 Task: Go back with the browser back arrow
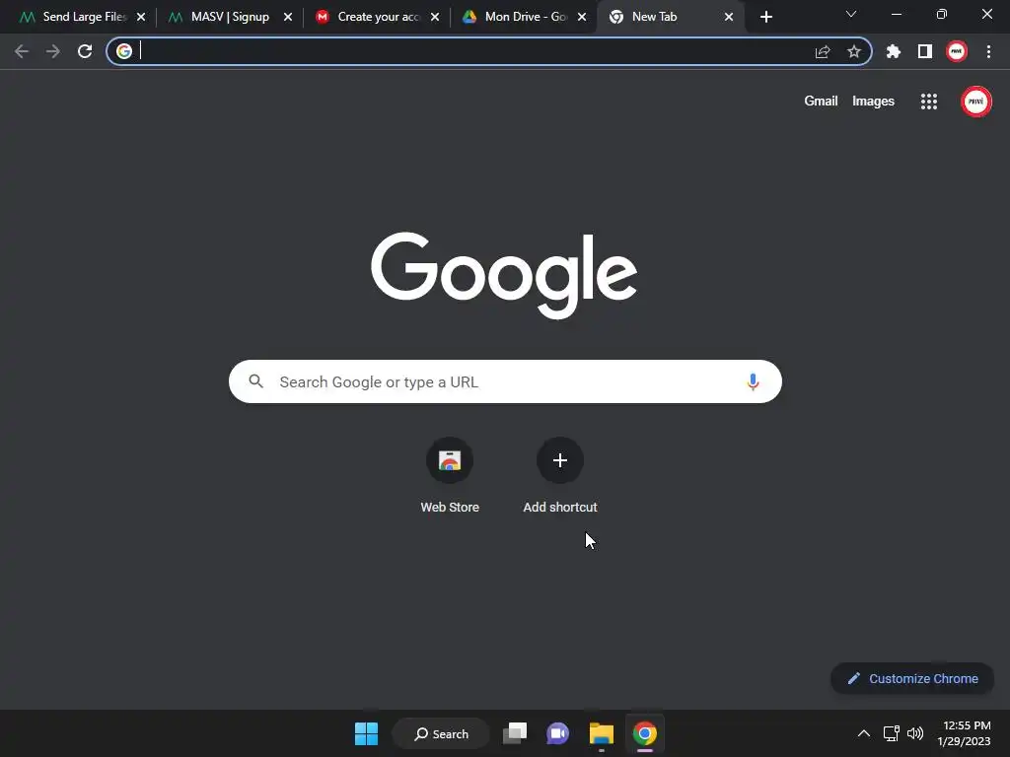tap(22, 51)
